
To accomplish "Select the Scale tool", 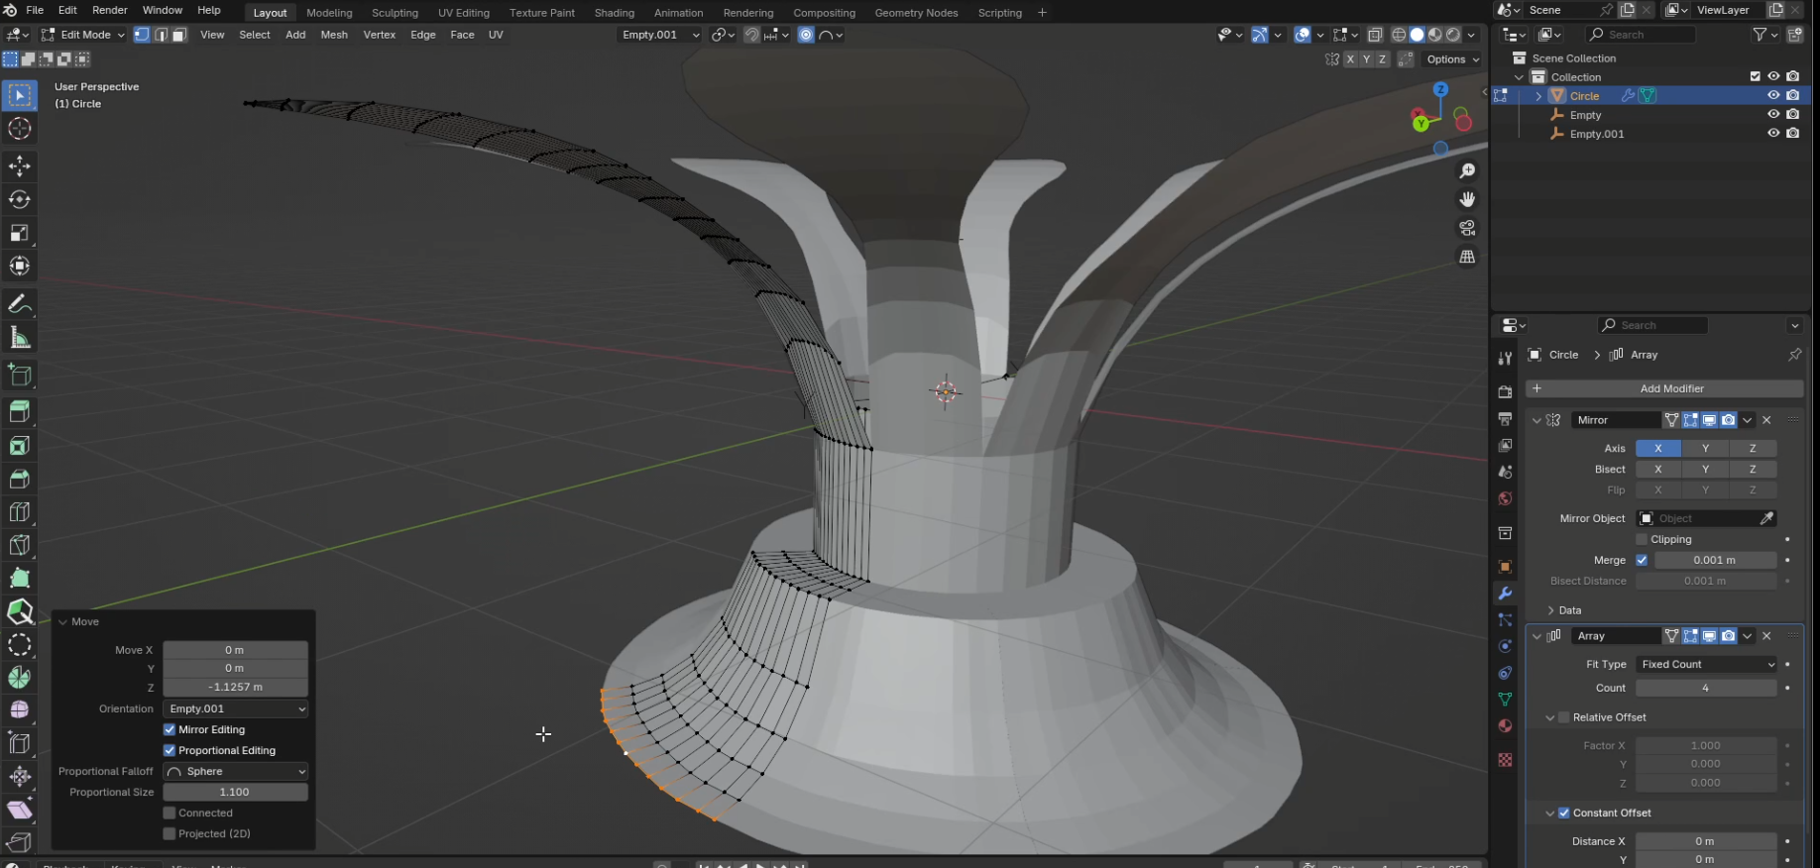I will (20, 233).
